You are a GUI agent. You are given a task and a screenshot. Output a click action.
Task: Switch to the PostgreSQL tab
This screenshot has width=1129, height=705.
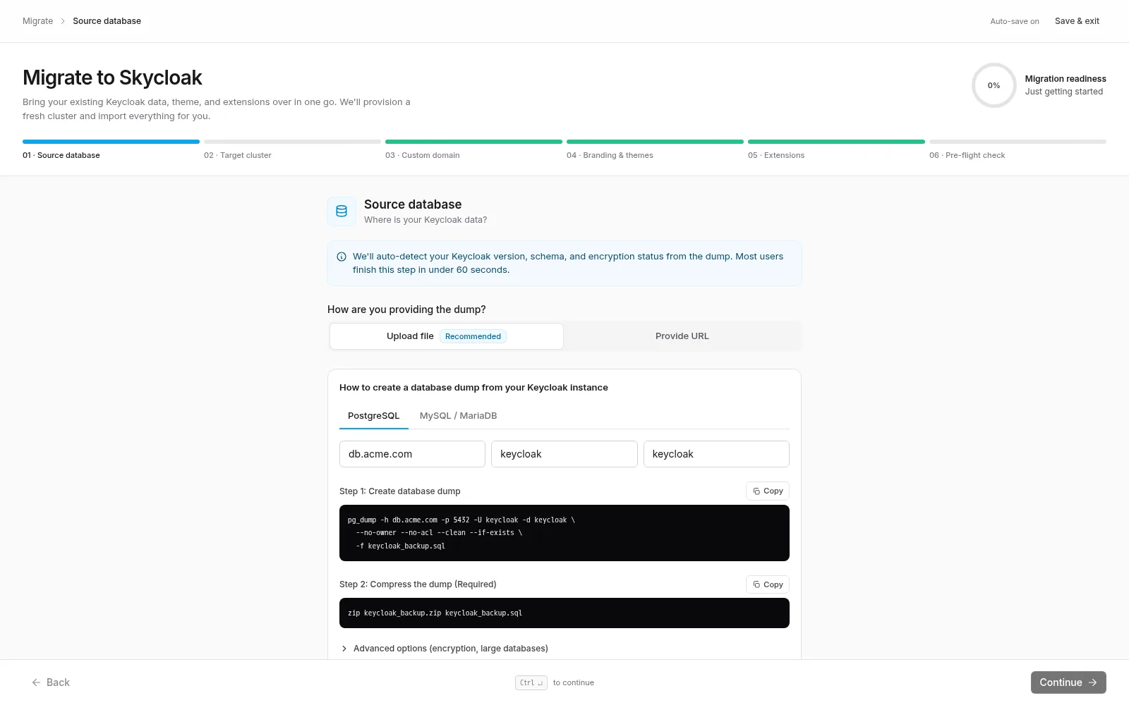click(373, 416)
